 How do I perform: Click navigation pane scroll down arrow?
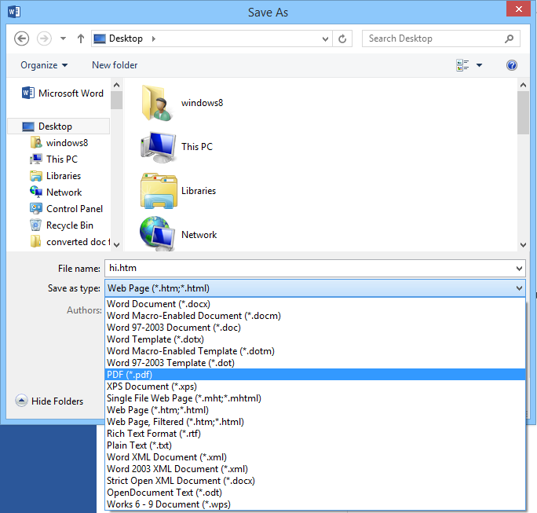coord(116,244)
